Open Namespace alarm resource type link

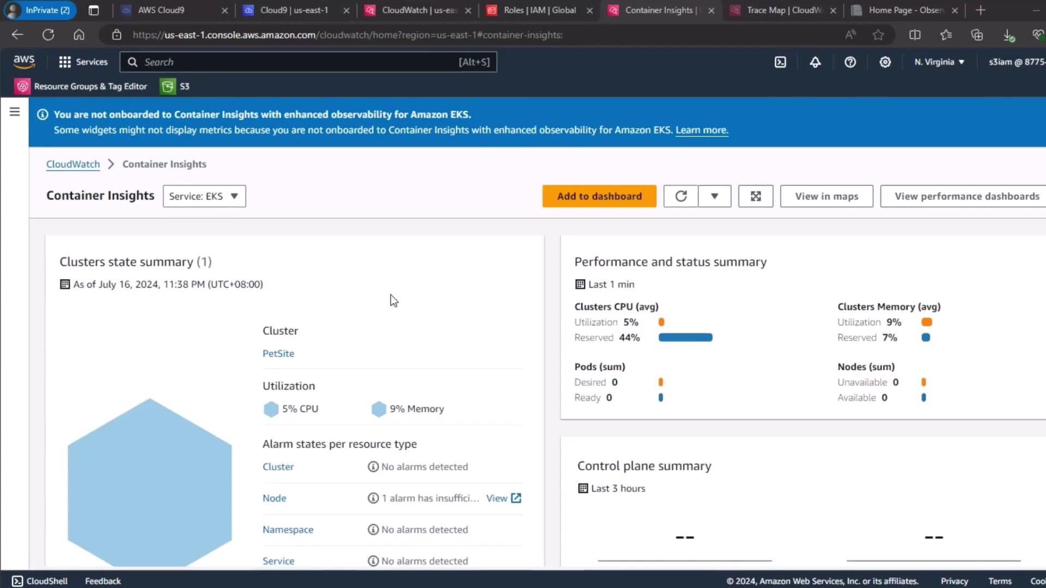288,530
